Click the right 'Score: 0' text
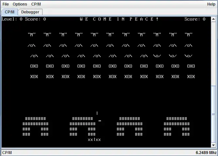Viewport: 218px width, 156px height. tap(195, 19)
